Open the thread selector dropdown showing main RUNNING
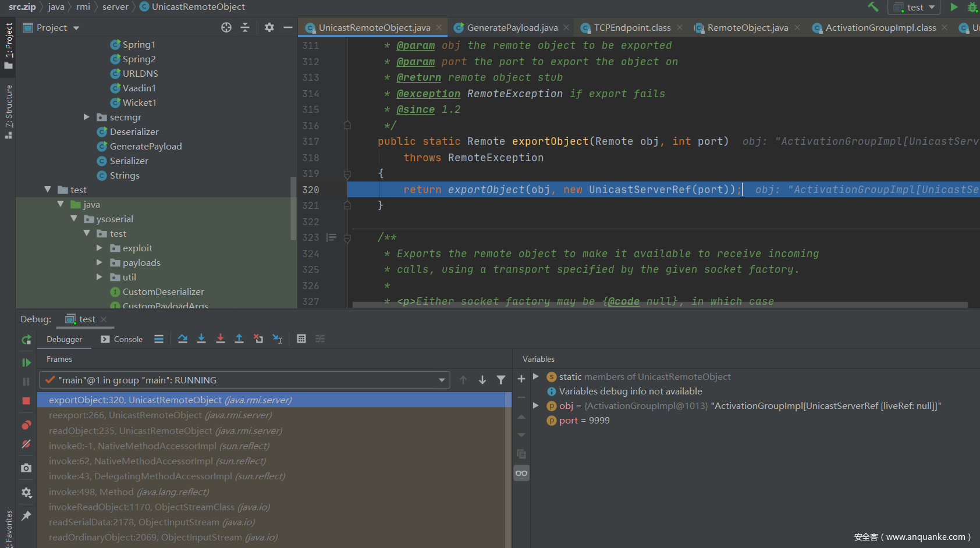980x548 pixels. 244,380
